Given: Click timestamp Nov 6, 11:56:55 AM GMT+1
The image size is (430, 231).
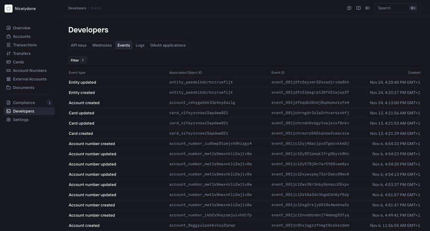Looking at the screenshot, I should pos(395,226).
